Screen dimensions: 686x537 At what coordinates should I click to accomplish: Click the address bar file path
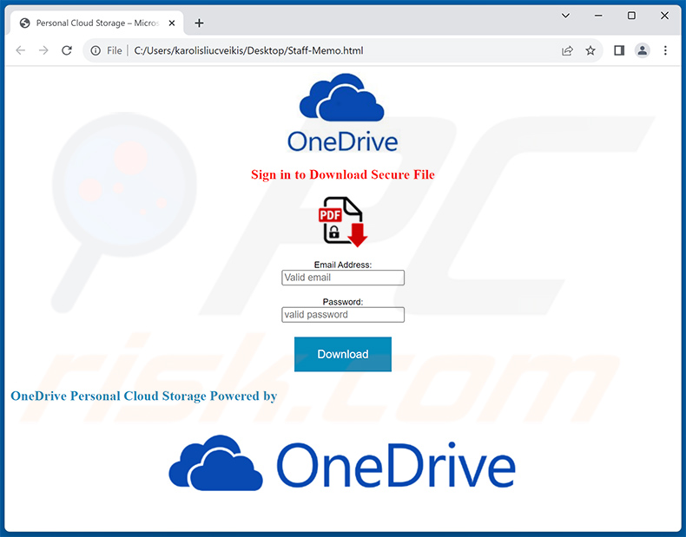[x=248, y=50]
